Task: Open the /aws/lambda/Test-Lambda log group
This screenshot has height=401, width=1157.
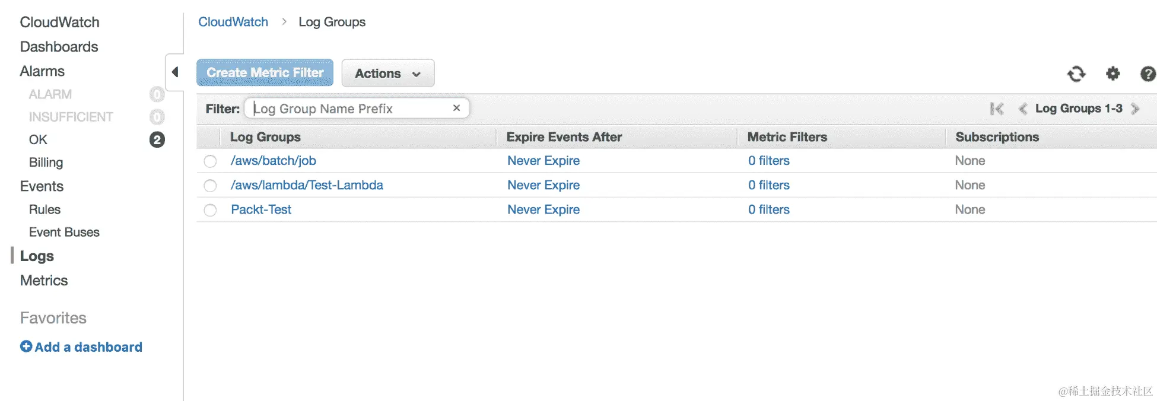Action: click(307, 185)
